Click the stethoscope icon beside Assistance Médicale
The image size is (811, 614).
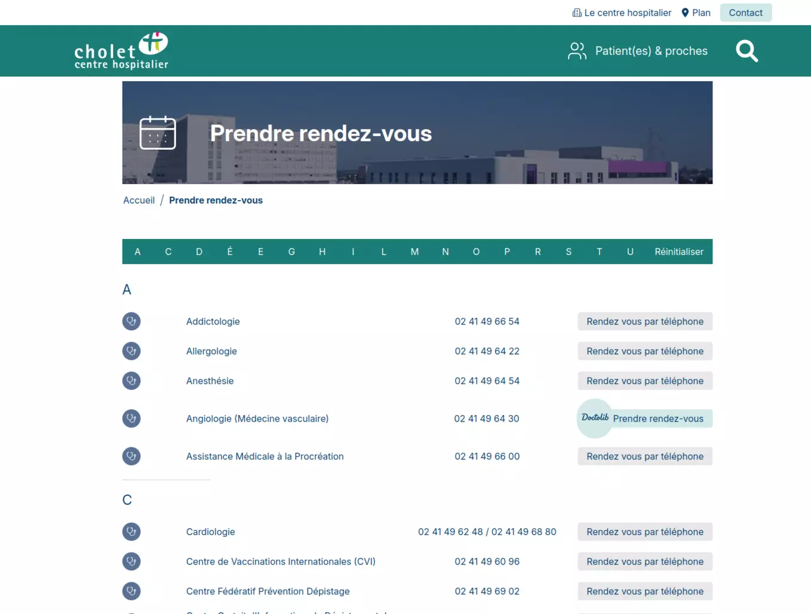(x=131, y=456)
